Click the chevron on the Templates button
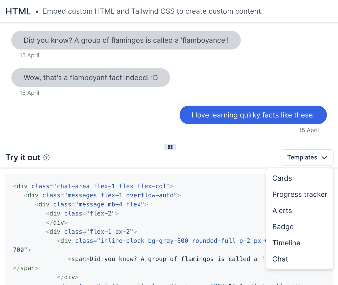 pyautogui.click(x=325, y=157)
